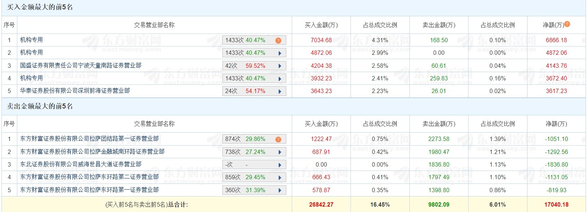
Task: Click the total sell amount 9802.09
Action: click(x=439, y=205)
